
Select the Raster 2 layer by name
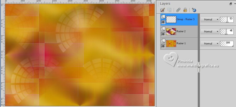click(x=181, y=31)
